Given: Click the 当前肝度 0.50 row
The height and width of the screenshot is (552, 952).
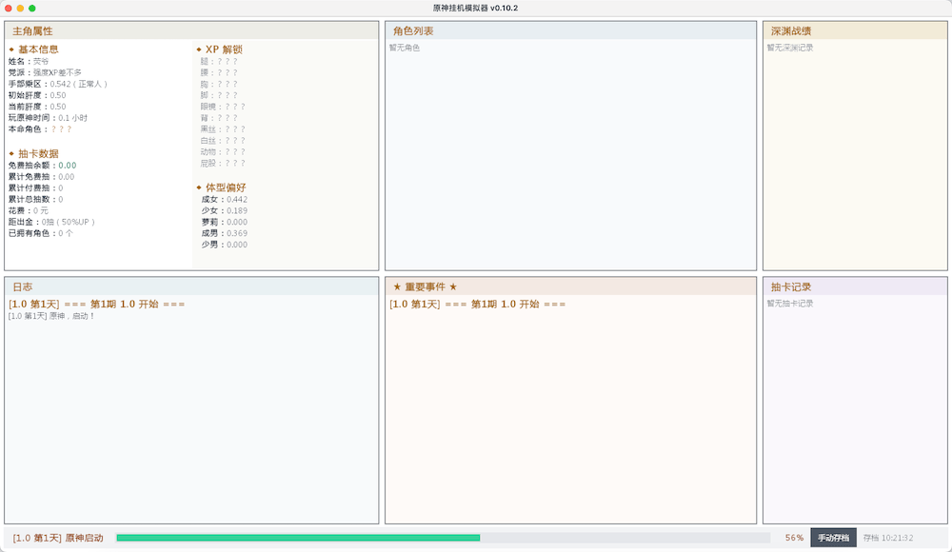Looking at the screenshot, I should click(x=37, y=107).
